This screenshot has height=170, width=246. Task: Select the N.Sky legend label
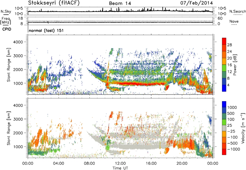pyautogui.click(x=6, y=11)
